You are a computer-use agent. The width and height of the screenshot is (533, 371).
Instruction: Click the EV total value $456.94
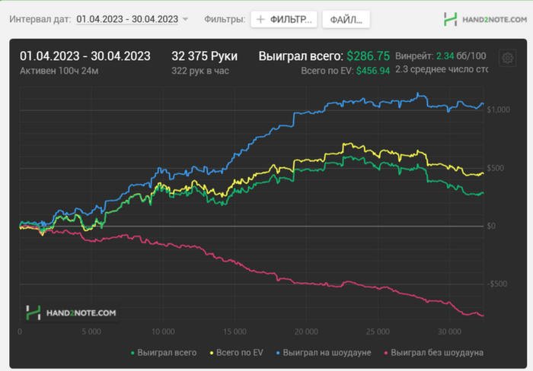(x=373, y=71)
